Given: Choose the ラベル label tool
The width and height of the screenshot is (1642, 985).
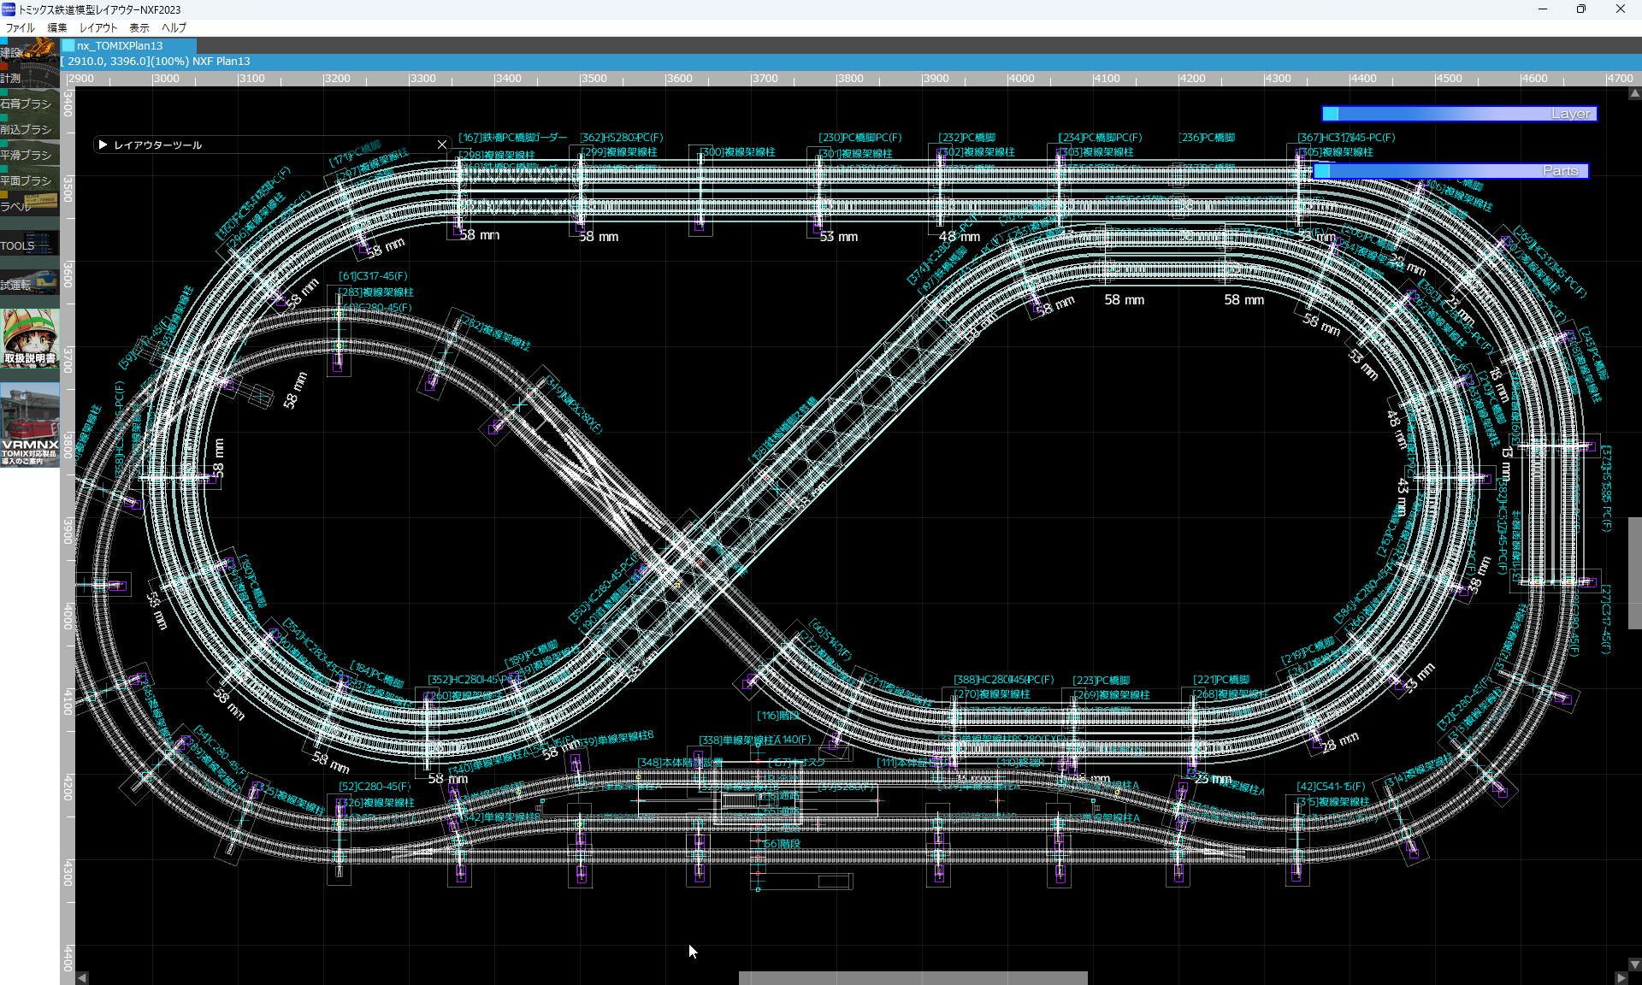Looking at the screenshot, I should coord(29,205).
